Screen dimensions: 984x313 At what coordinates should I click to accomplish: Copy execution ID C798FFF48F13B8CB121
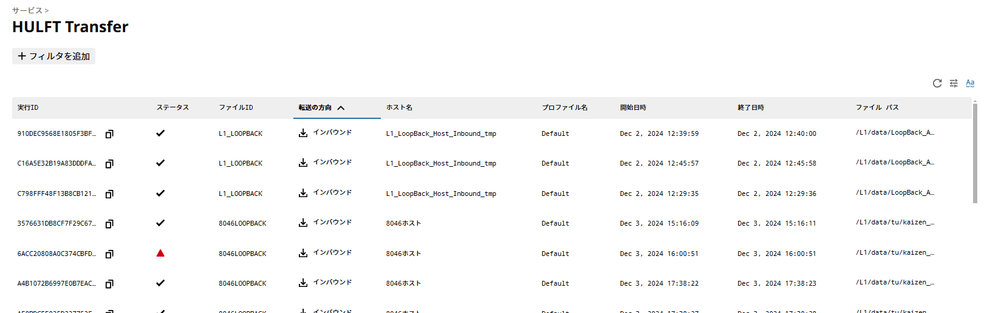(109, 194)
